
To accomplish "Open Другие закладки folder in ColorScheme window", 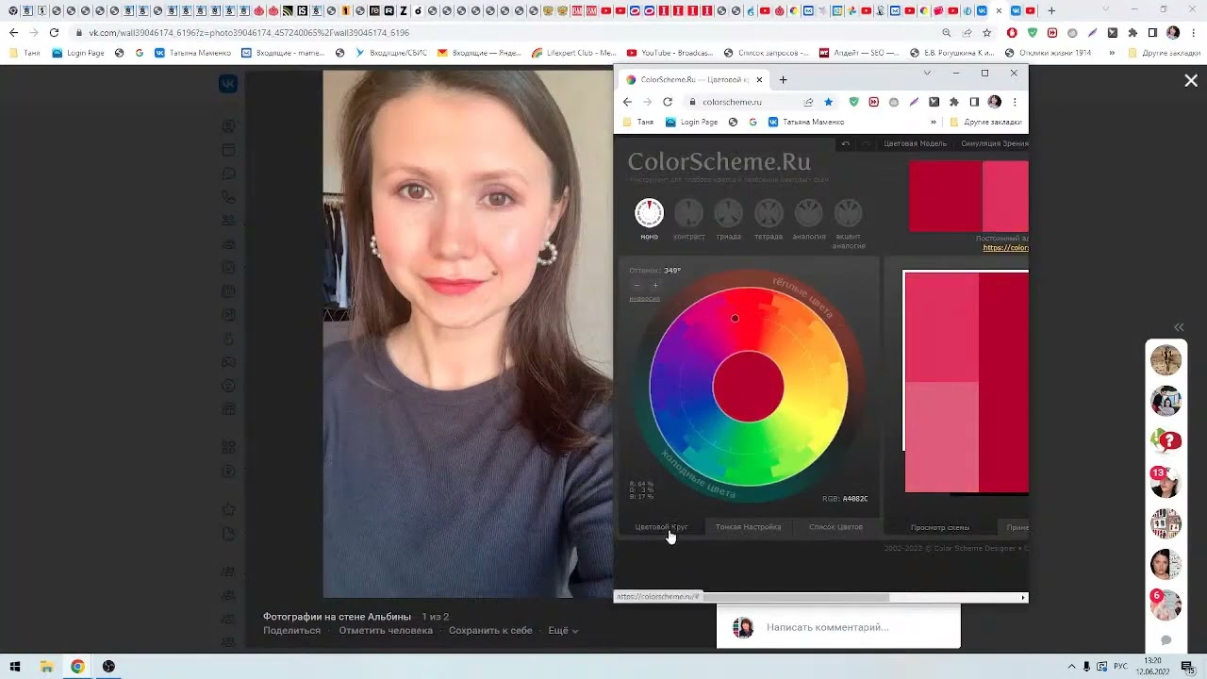I will tap(985, 122).
